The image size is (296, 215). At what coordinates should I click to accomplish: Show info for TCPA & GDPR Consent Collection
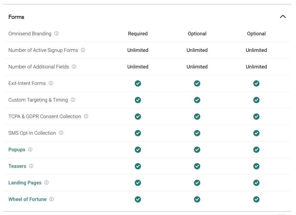pos(86,116)
